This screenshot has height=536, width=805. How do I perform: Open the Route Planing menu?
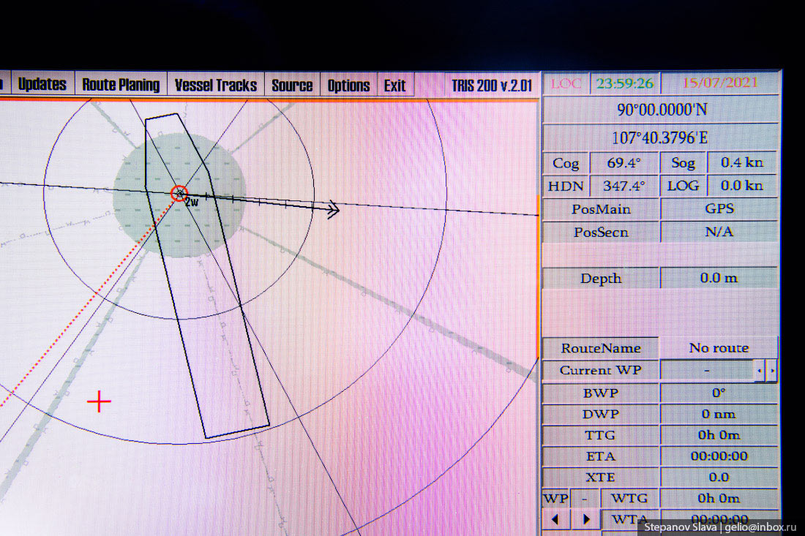coord(121,85)
